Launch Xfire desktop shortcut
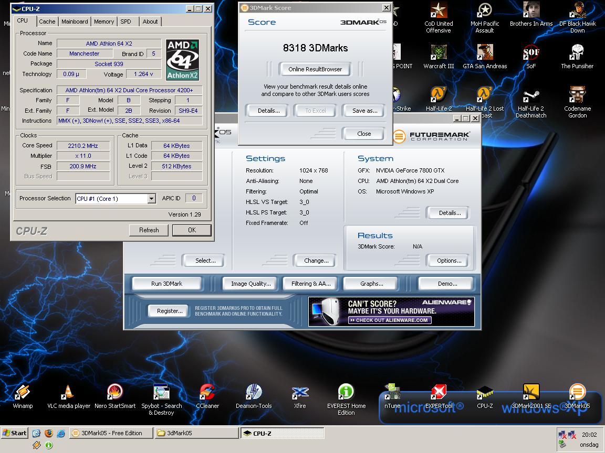Screen dimensions: 605x453 coord(300,396)
